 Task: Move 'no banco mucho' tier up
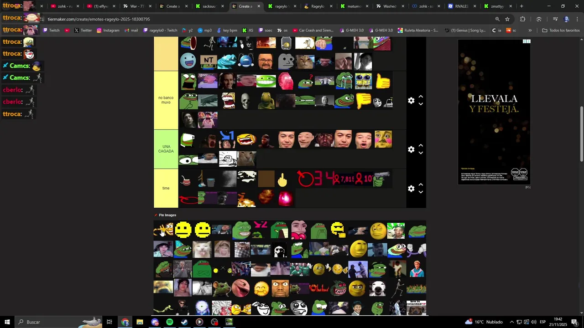[x=421, y=97]
